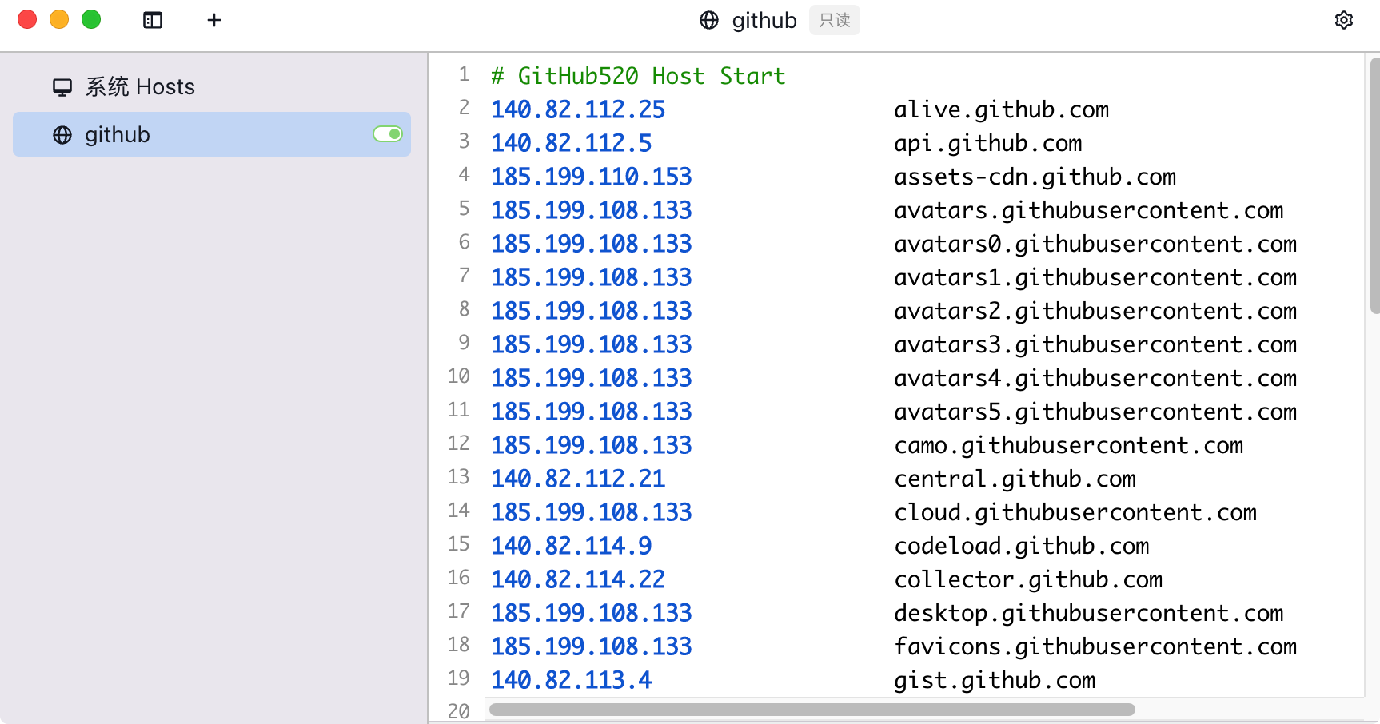
Task: Click hostname avatars3.githubusercontent.com
Action: 1095,344
